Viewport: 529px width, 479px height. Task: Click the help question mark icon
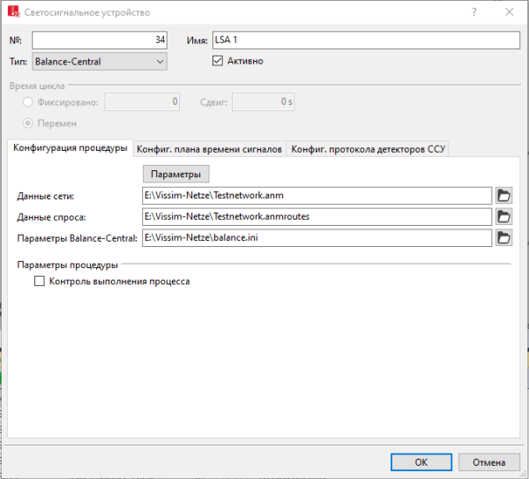click(x=475, y=12)
